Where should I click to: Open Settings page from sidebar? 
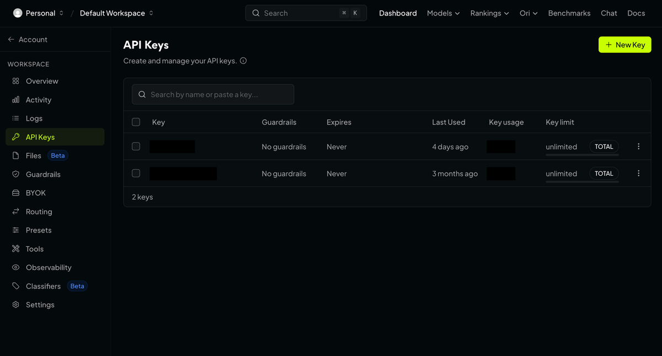click(55, 305)
